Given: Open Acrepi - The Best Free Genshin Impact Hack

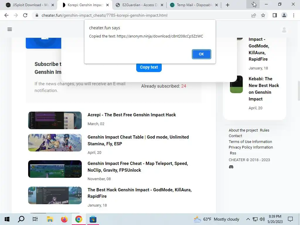Looking at the screenshot, I should click(132, 115).
